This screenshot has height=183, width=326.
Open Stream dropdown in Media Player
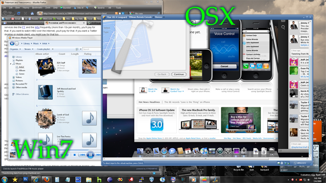click(x=29, y=49)
